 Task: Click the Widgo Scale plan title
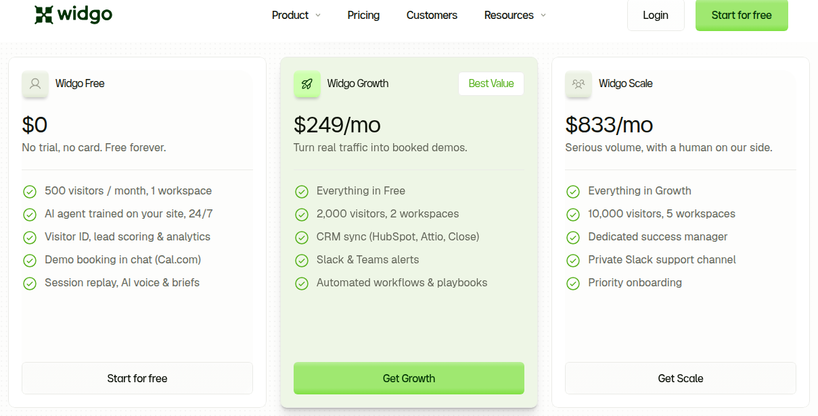pyautogui.click(x=626, y=84)
